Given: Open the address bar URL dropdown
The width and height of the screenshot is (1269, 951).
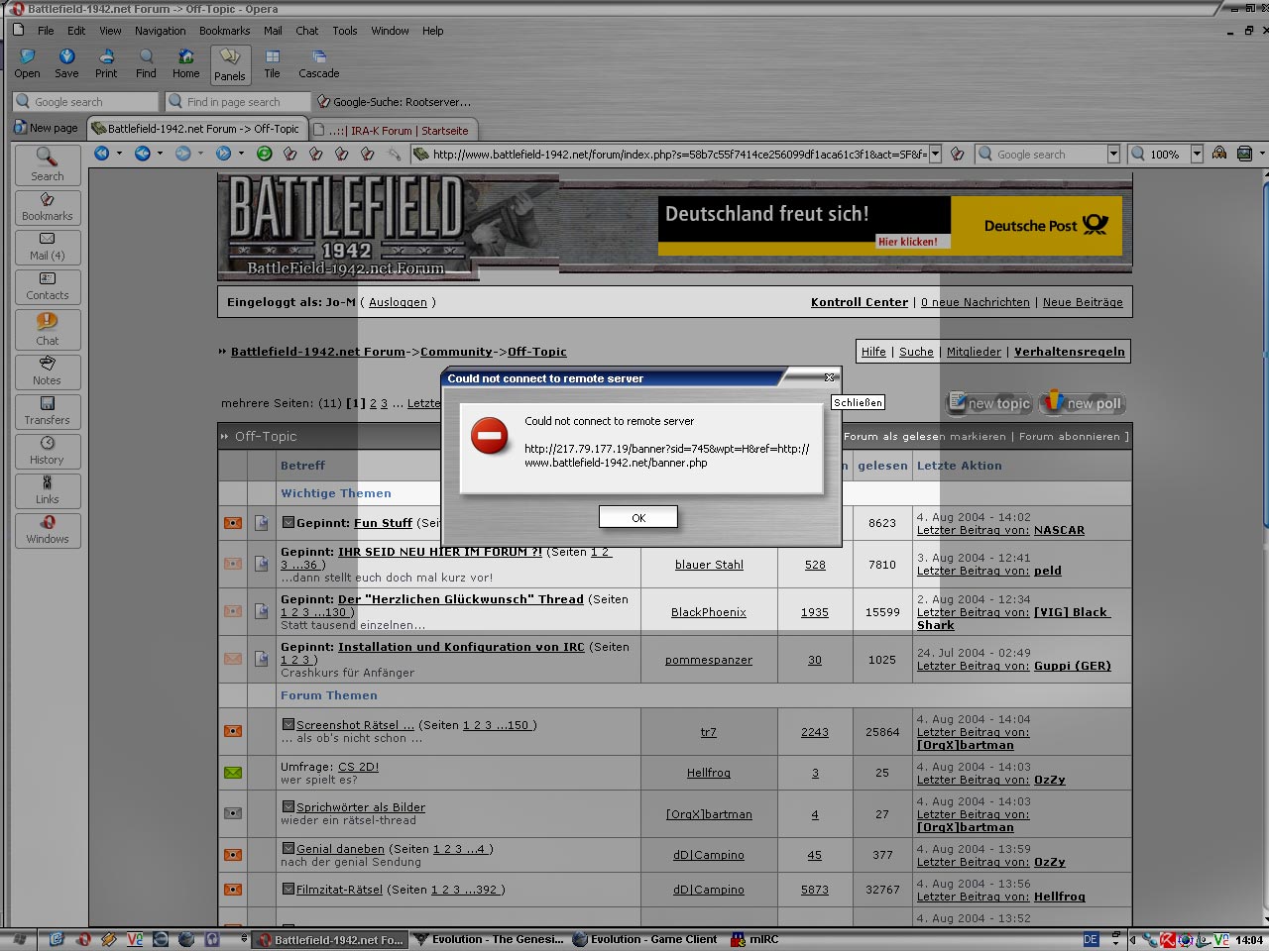Looking at the screenshot, I should coord(935,155).
